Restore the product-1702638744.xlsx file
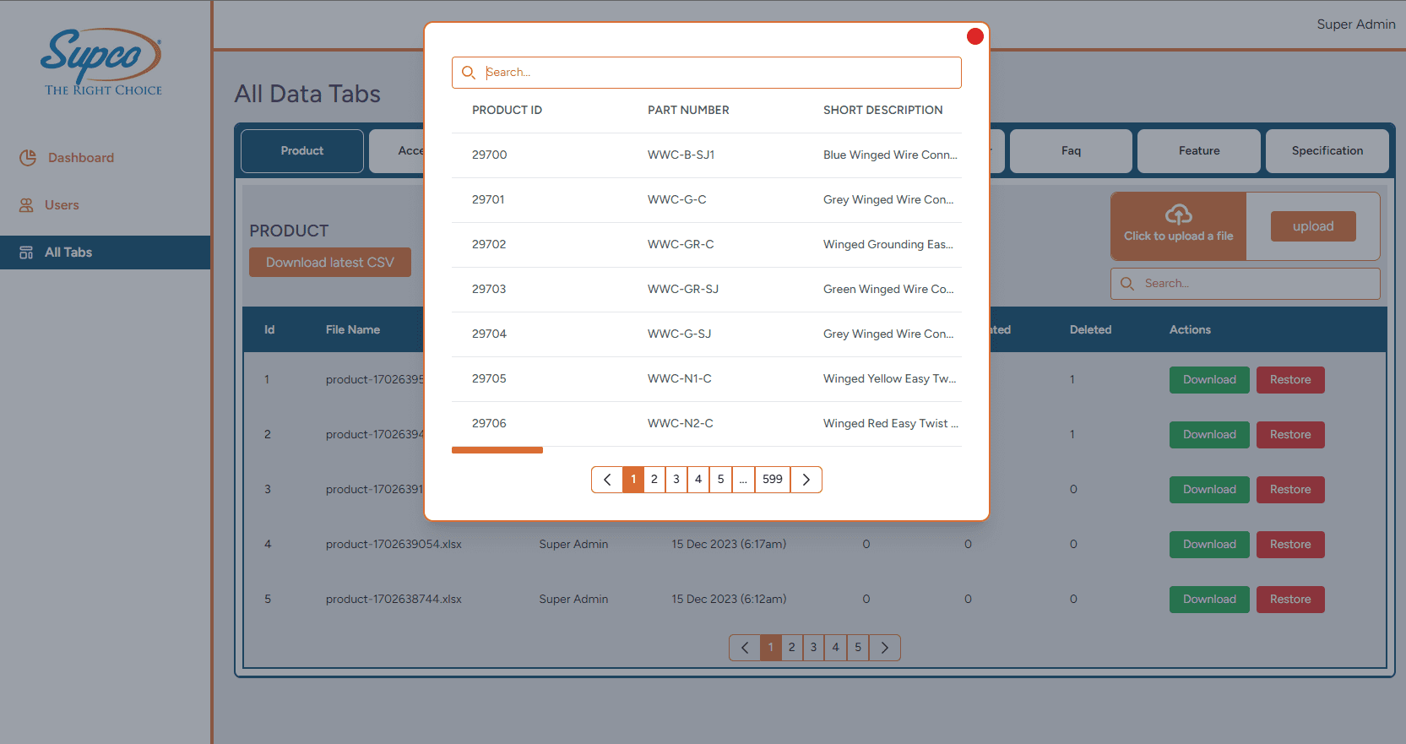The image size is (1406, 744). (1289, 600)
